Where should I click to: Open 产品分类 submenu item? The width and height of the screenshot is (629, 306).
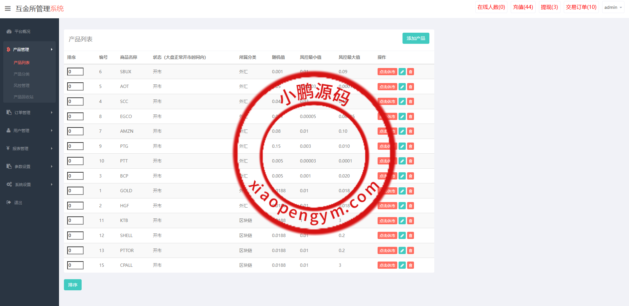pyautogui.click(x=22, y=74)
